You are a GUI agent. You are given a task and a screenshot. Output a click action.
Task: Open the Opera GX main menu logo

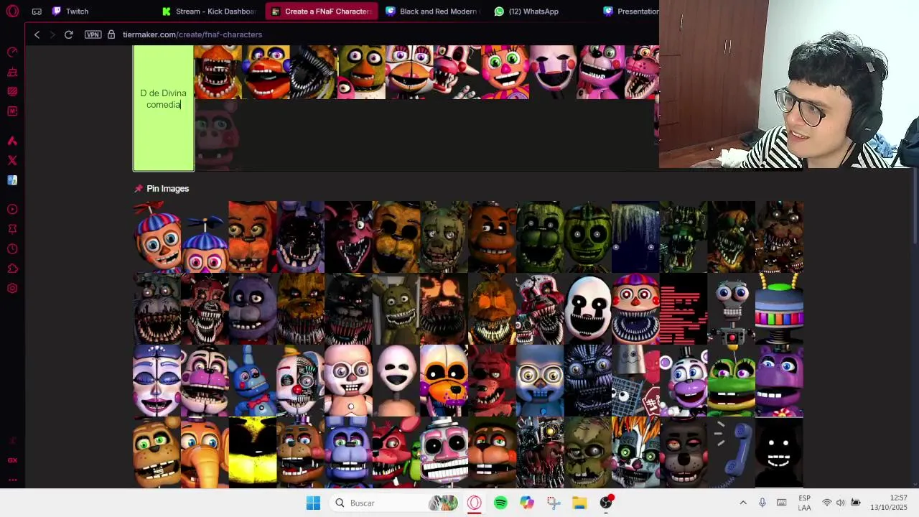[12, 11]
